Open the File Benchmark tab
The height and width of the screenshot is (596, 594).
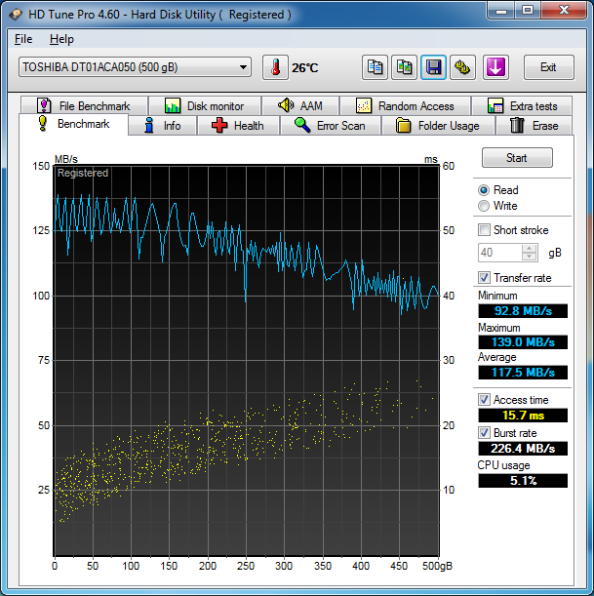coord(84,105)
